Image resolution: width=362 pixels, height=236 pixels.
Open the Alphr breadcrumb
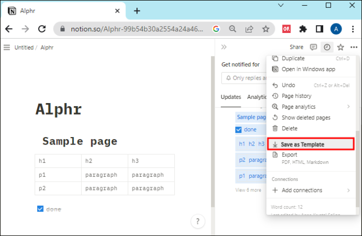(47, 48)
